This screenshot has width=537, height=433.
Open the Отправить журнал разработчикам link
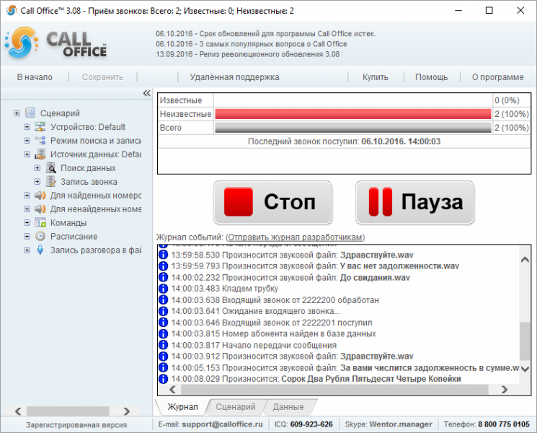click(296, 237)
